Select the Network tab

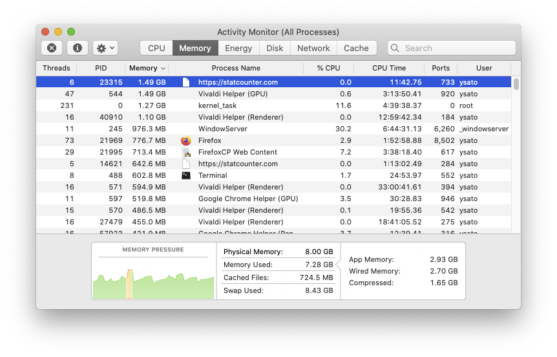tap(313, 48)
